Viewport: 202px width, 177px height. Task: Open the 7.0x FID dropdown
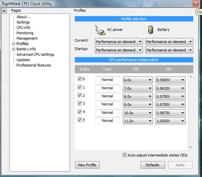click(x=138, y=88)
